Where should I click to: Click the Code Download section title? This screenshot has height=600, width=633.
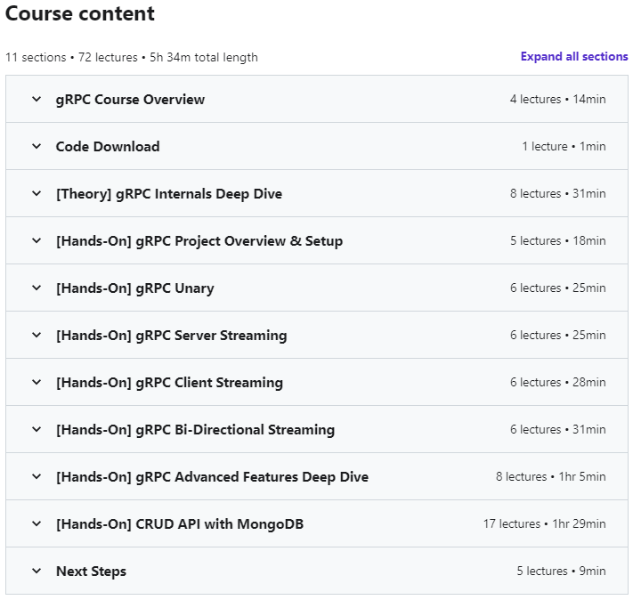pyautogui.click(x=108, y=147)
